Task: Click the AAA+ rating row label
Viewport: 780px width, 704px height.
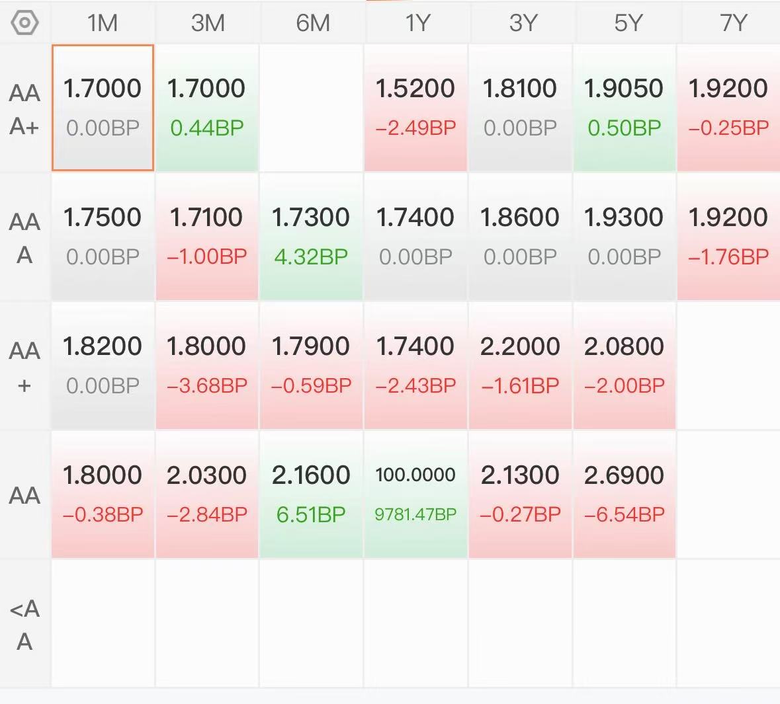Action: pos(24,109)
